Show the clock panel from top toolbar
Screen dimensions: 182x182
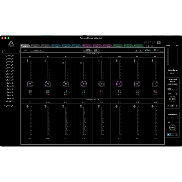(x=146, y=42)
